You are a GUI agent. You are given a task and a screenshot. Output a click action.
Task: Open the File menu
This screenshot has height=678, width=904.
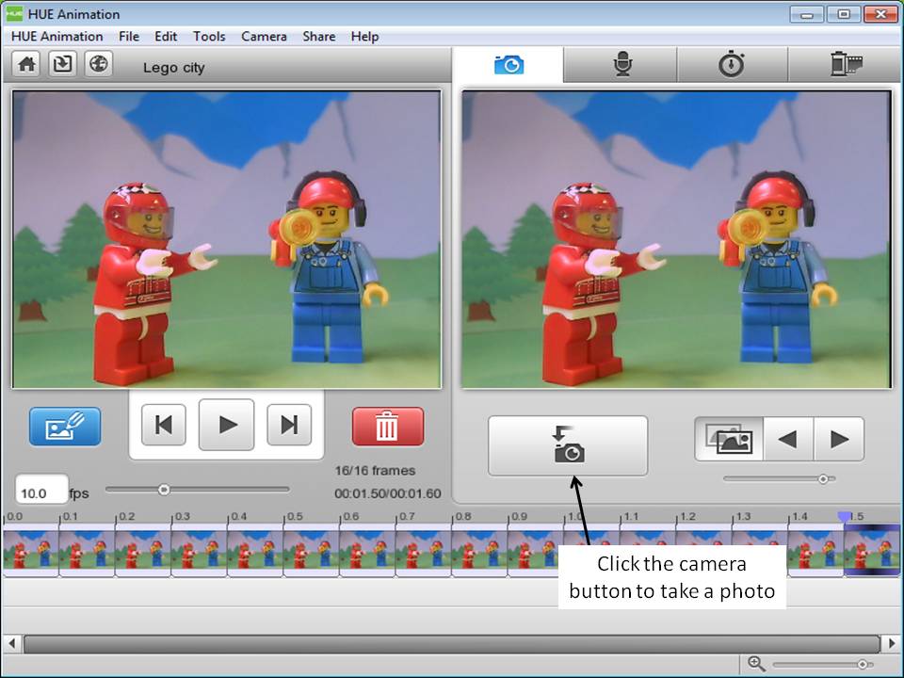pos(129,37)
